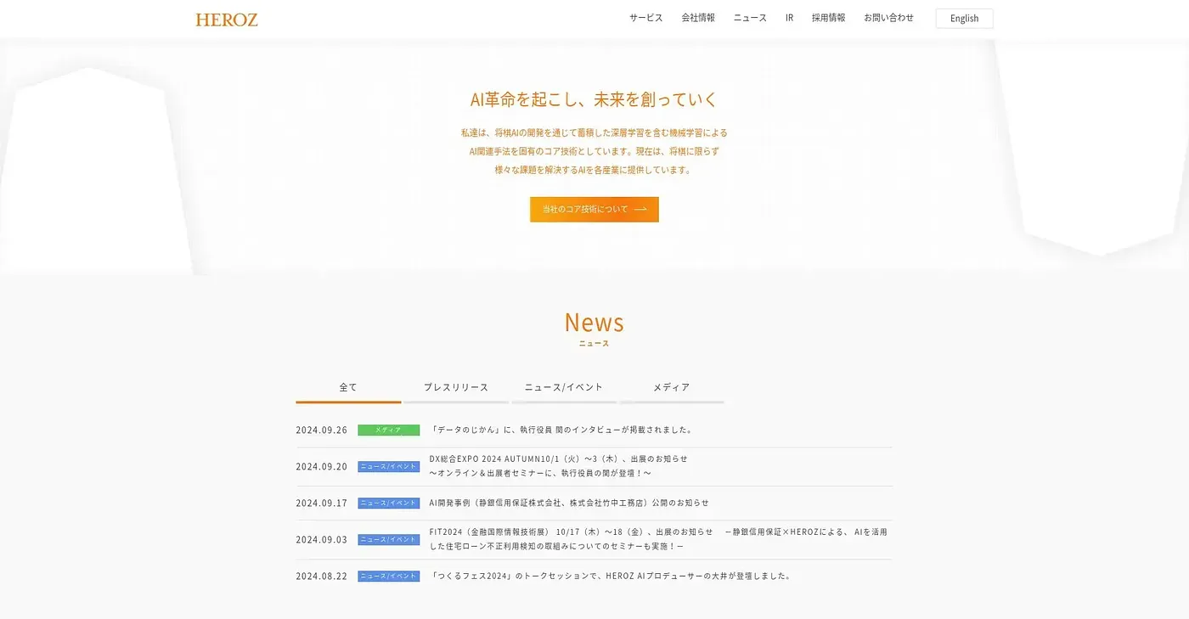Viewport: 1189px width, 619px height.
Task: Switch the site language to English
Action: click(964, 19)
